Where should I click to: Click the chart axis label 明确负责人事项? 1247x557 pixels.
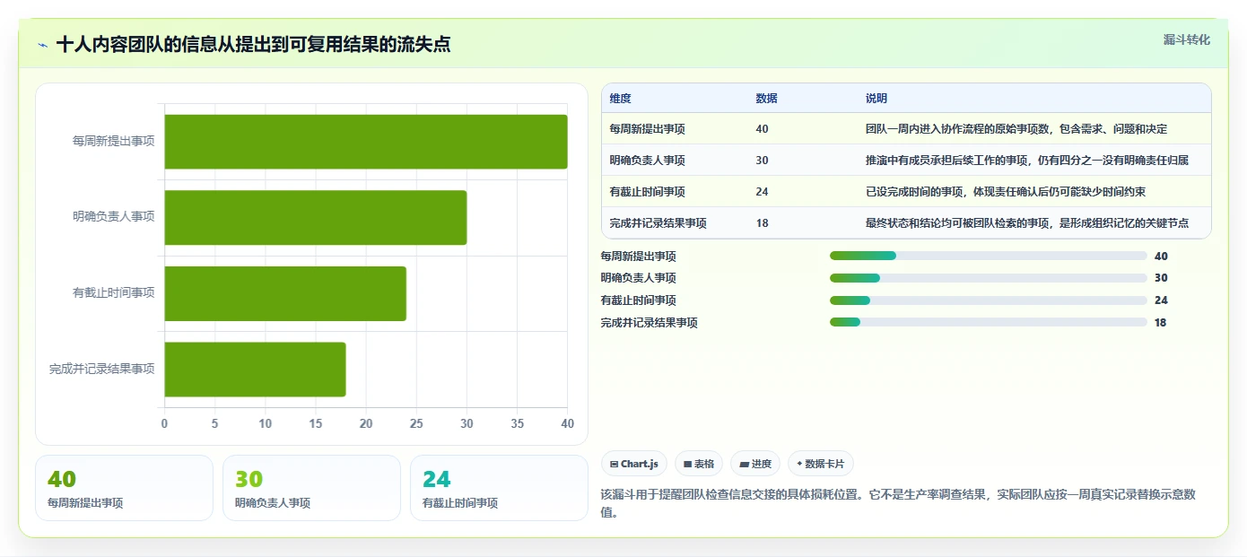[x=114, y=216]
